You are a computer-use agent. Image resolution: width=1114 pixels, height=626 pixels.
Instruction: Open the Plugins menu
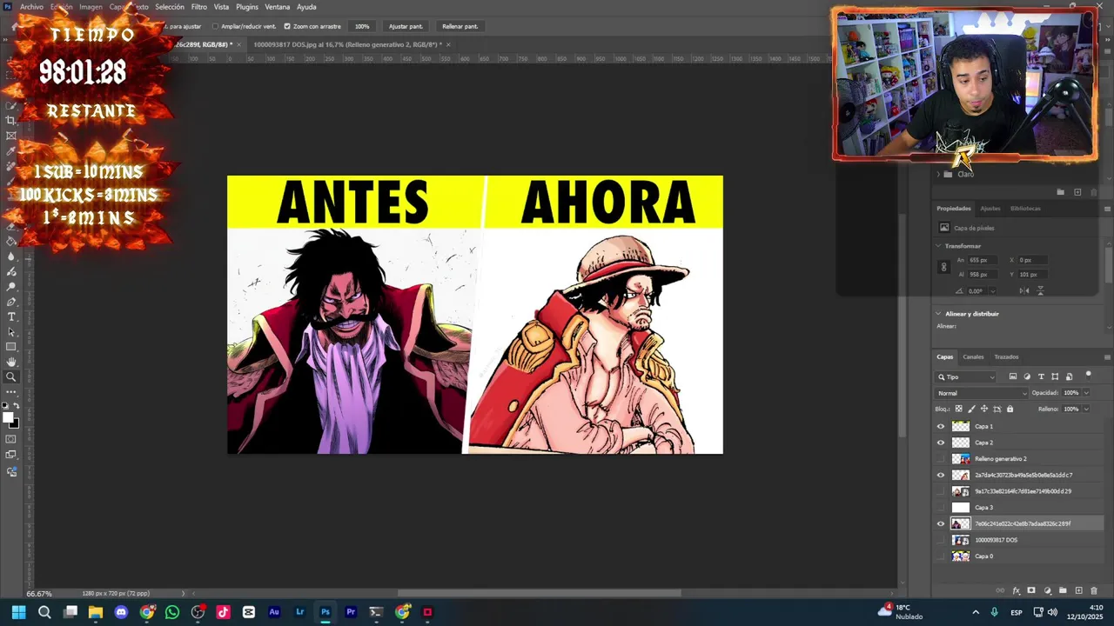point(247,7)
